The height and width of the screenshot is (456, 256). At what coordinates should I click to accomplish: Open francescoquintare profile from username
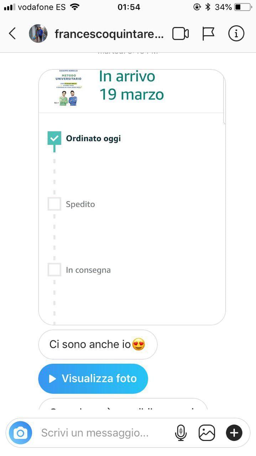(109, 34)
